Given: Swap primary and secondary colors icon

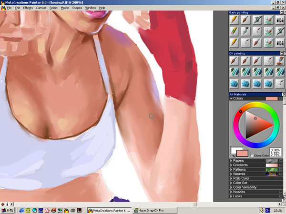Looking at the screenshot, I should tap(234, 156).
